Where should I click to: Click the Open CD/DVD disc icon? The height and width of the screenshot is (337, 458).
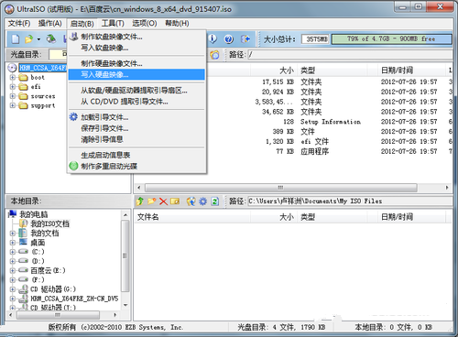coord(51,38)
